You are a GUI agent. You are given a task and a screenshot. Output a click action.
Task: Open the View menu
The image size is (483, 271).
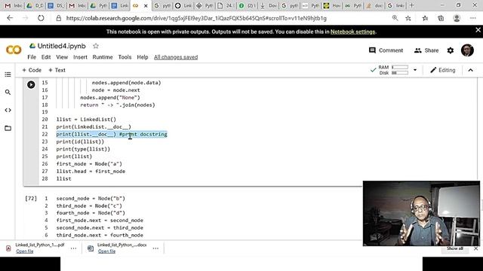(62, 57)
